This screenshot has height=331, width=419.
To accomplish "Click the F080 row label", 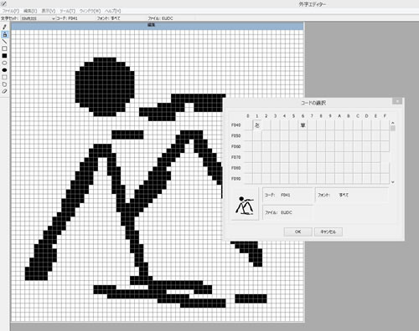I will [x=235, y=168].
